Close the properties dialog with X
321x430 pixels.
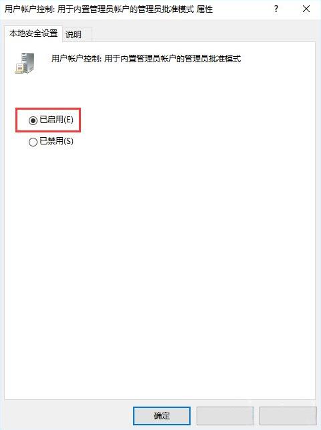tap(306, 9)
